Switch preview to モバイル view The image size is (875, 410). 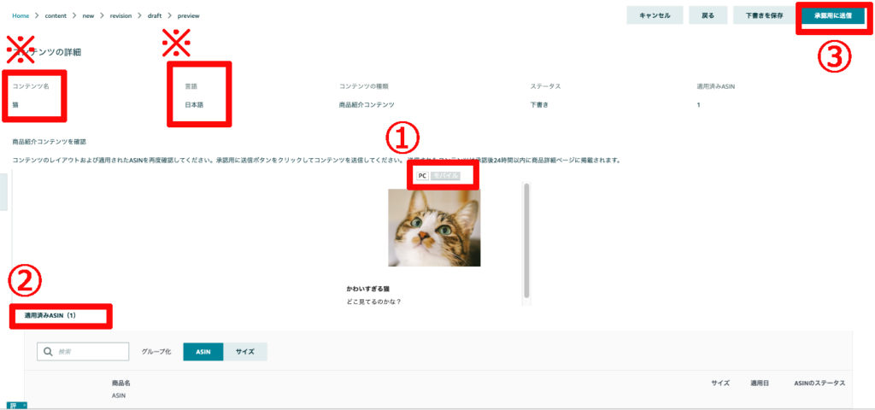[x=445, y=176]
